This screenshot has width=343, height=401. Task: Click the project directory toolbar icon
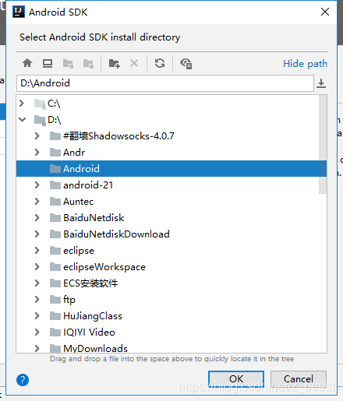pos(68,63)
